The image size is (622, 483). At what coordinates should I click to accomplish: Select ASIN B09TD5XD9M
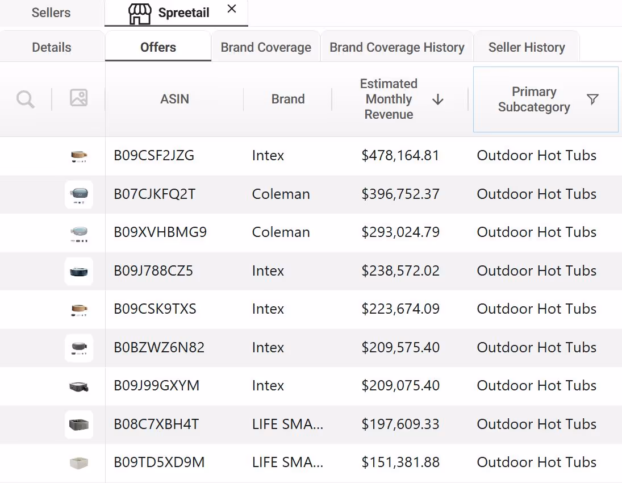tap(159, 463)
